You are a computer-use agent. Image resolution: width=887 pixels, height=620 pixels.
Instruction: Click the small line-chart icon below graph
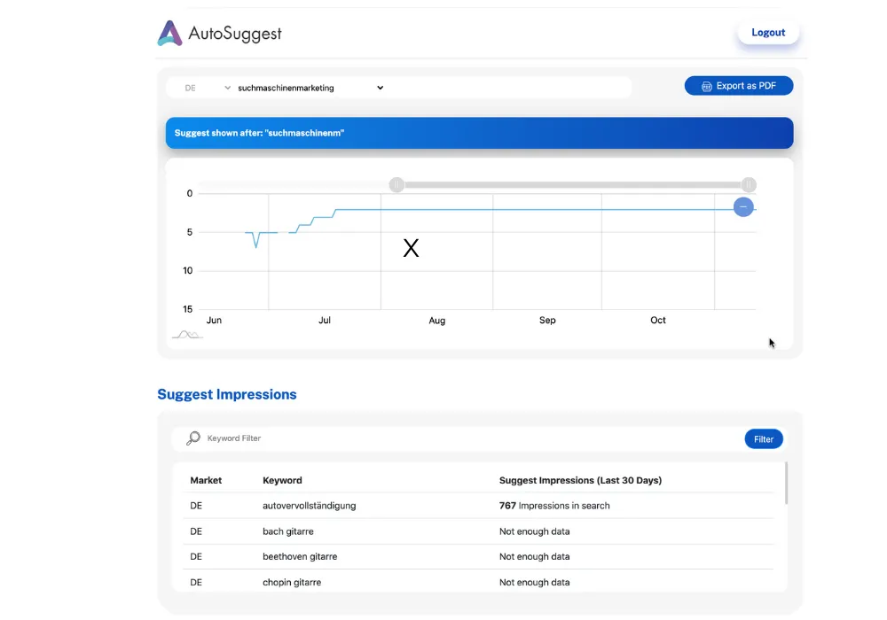(187, 335)
